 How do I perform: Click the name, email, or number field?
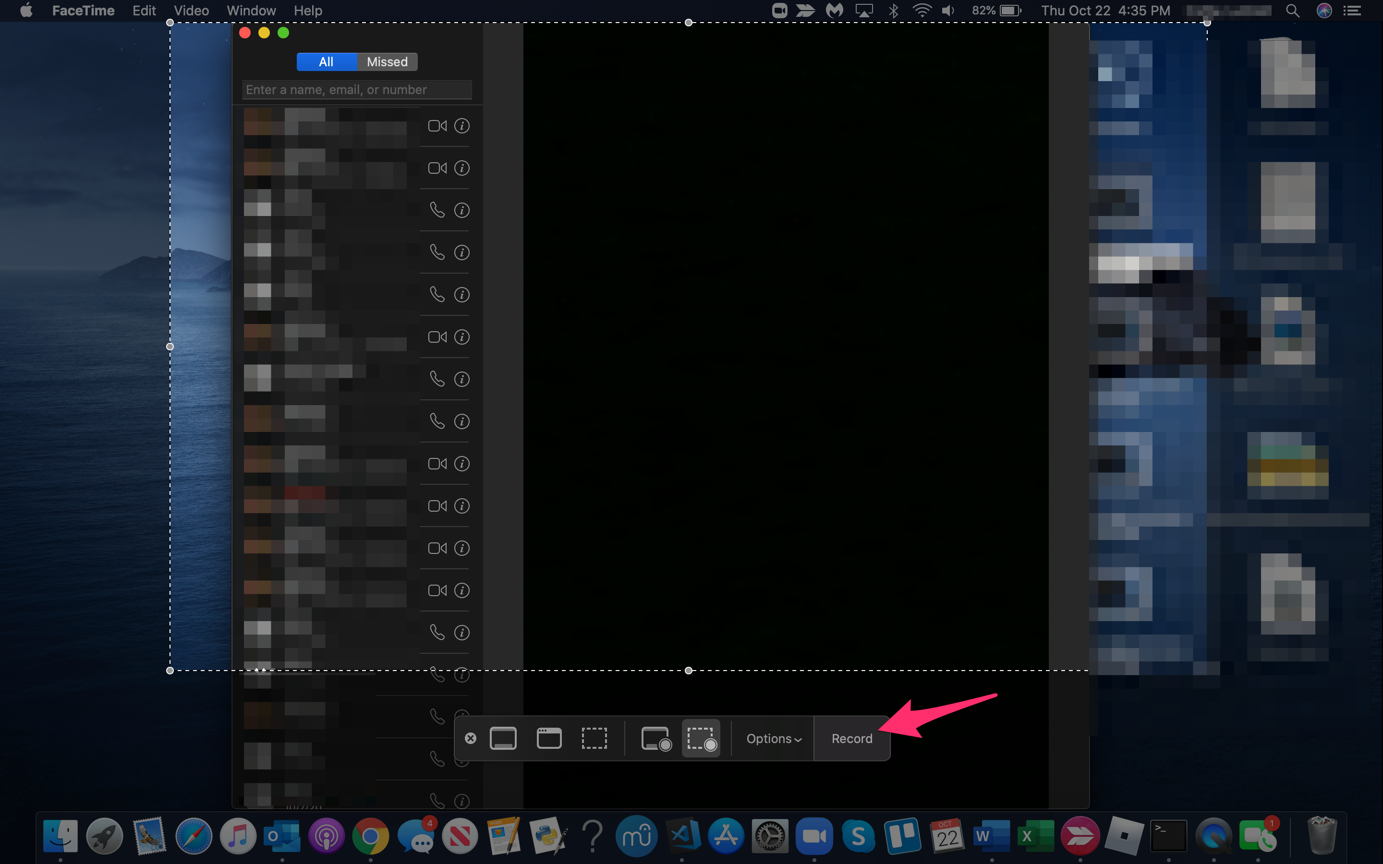(357, 90)
